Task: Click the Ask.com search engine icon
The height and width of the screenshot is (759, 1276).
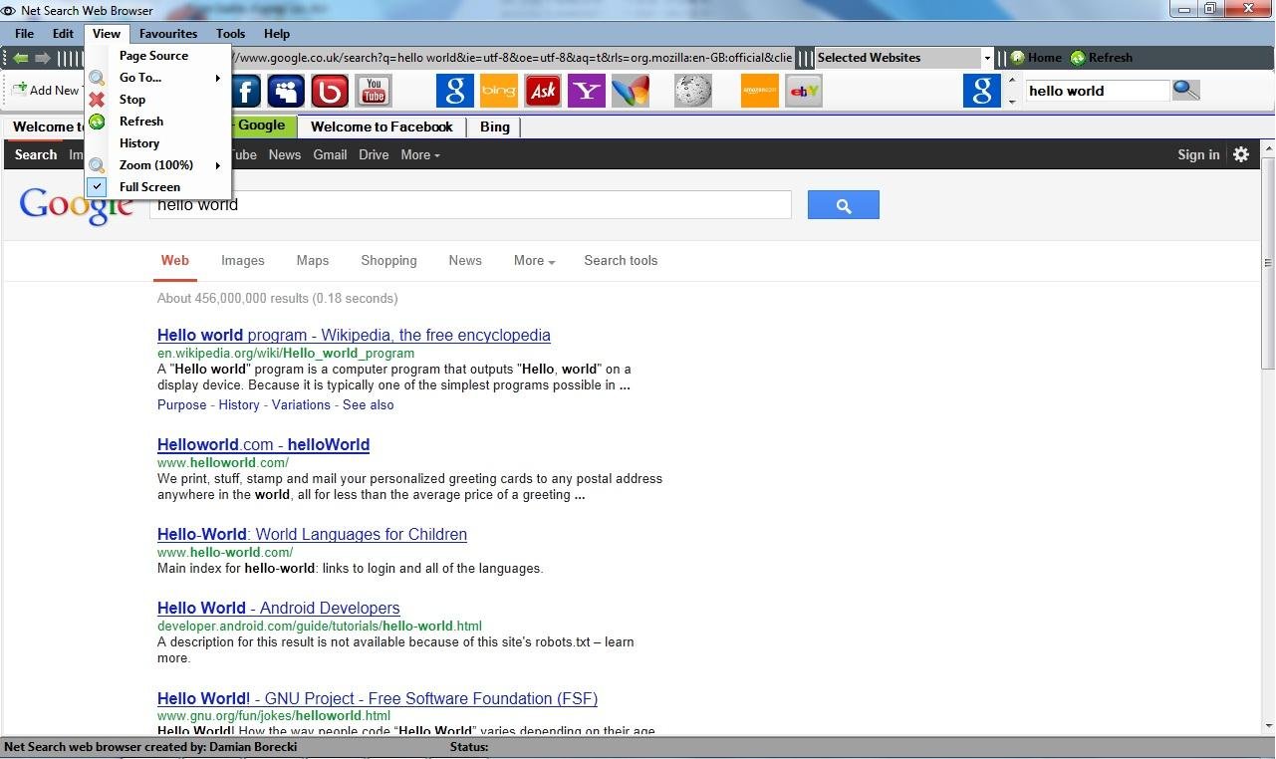Action: tap(542, 90)
